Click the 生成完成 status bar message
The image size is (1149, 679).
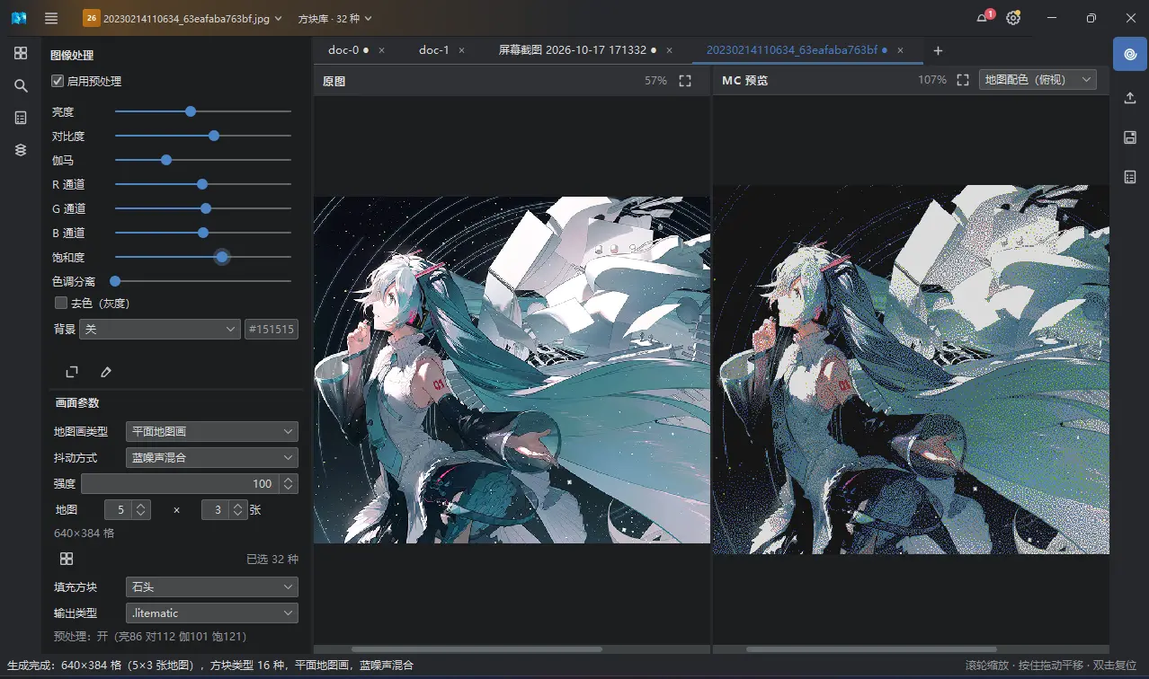pos(209,666)
